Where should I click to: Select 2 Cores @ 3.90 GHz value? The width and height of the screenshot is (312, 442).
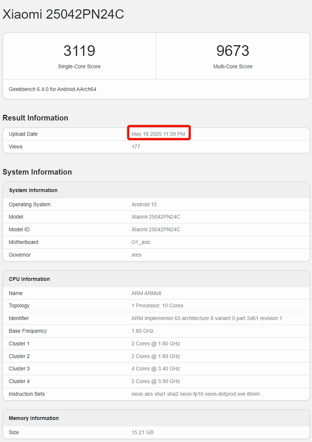coord(156,382)
